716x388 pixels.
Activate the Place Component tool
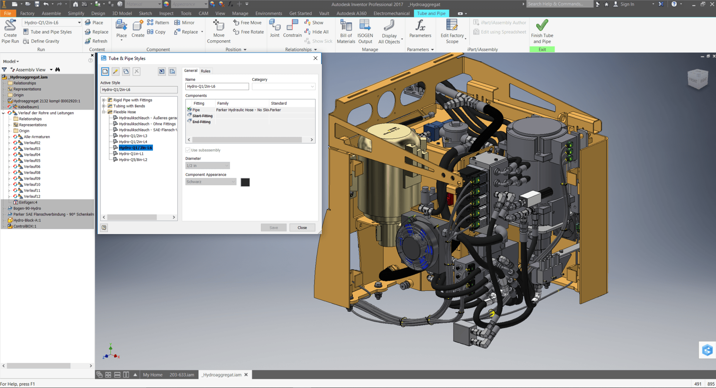click(121, 30)
